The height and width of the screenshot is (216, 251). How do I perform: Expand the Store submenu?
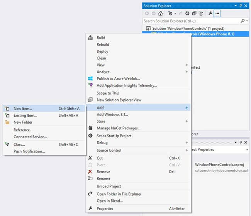pyautogui.click(x=139, y=121)
